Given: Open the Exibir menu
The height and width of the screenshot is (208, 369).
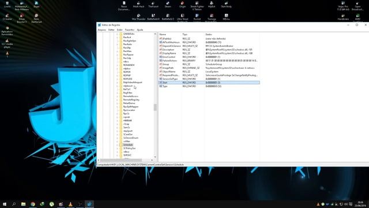Looking at the screenshot, I should tap(119, 30).
